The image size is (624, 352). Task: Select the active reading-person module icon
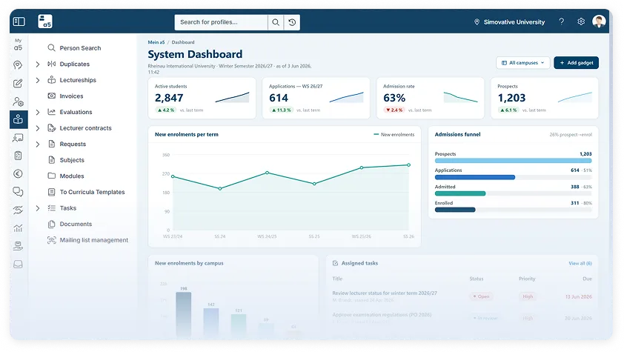(x=19, y=119)
